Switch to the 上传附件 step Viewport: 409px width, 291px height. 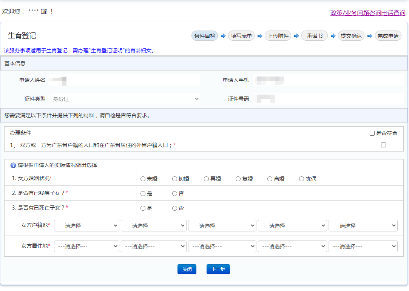click(x=278, y=36)
